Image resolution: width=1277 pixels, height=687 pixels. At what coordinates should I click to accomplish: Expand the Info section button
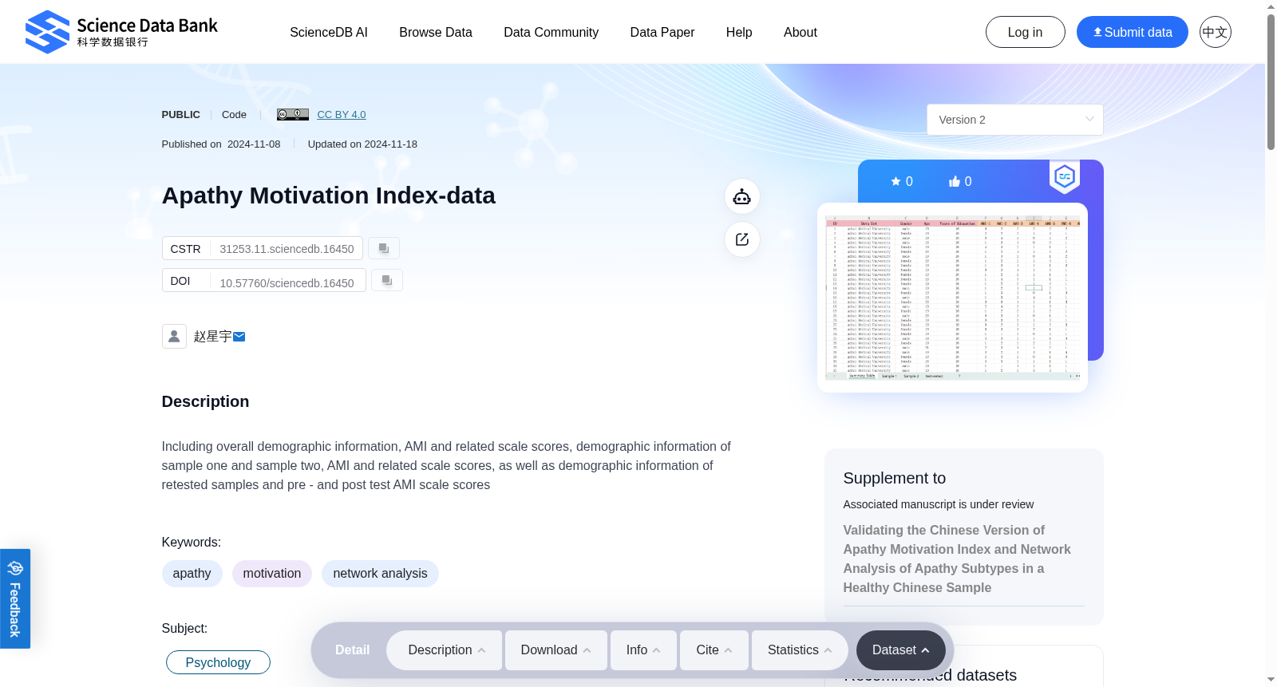[643, 650]
